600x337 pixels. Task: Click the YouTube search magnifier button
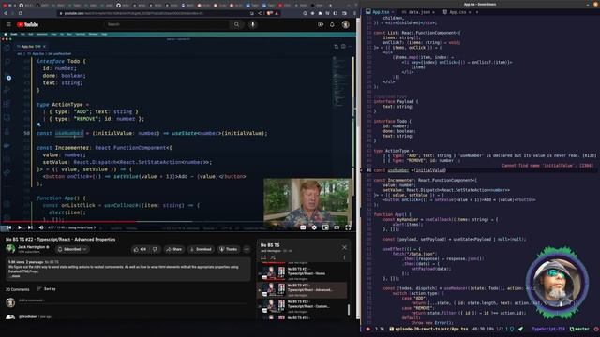pyautogui.click(x=236, y=24)
